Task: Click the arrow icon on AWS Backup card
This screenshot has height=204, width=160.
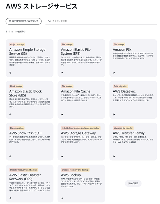Action: [62, 198]
